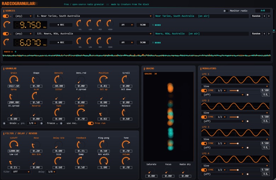Click radio A tuning knob beside 9.750
Viewport: 276px width, 180px height.
tap(7, 25)
